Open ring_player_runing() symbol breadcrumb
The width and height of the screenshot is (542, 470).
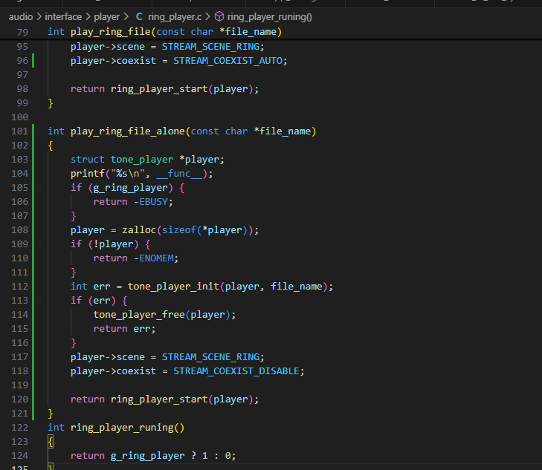pyautogui.click(x=270, y=16)
